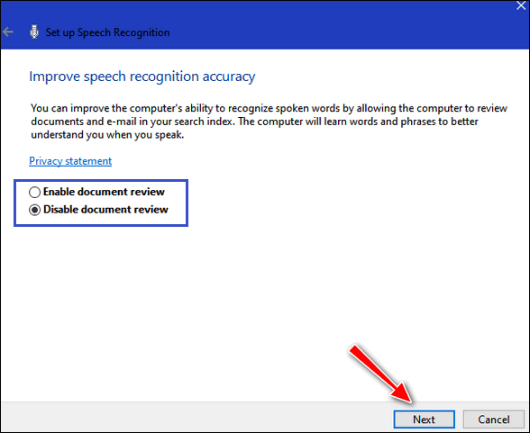
Task: Proceed with the Next button
Action: (424, 419)
